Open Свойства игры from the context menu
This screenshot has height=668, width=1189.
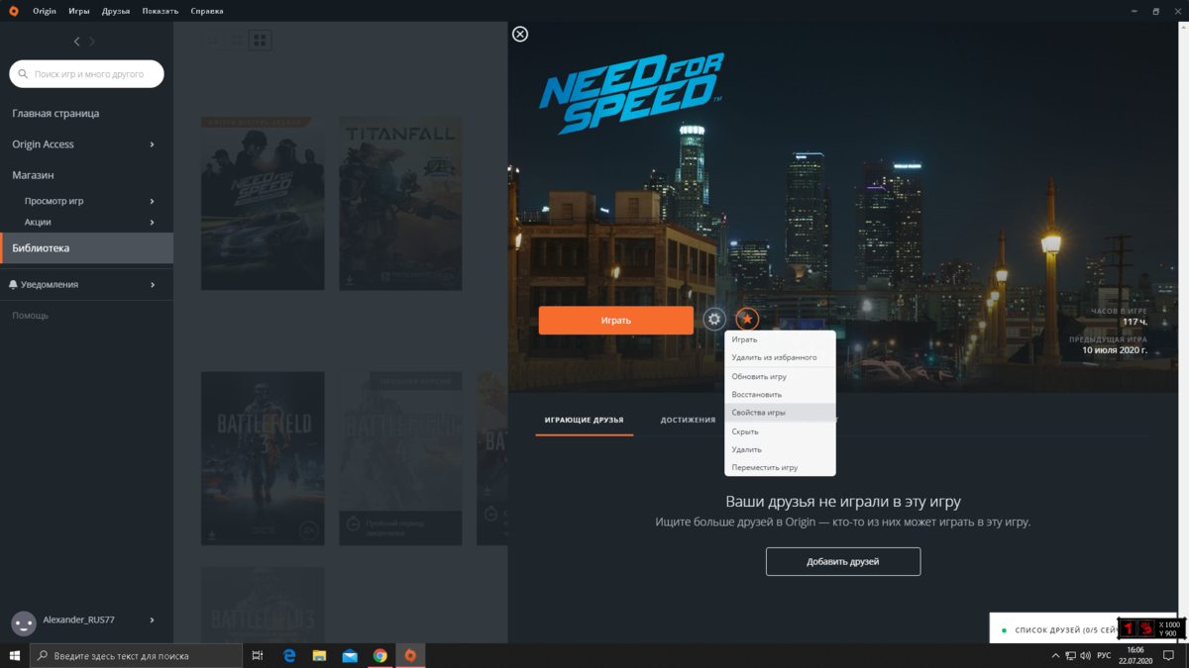pos(780,412)
